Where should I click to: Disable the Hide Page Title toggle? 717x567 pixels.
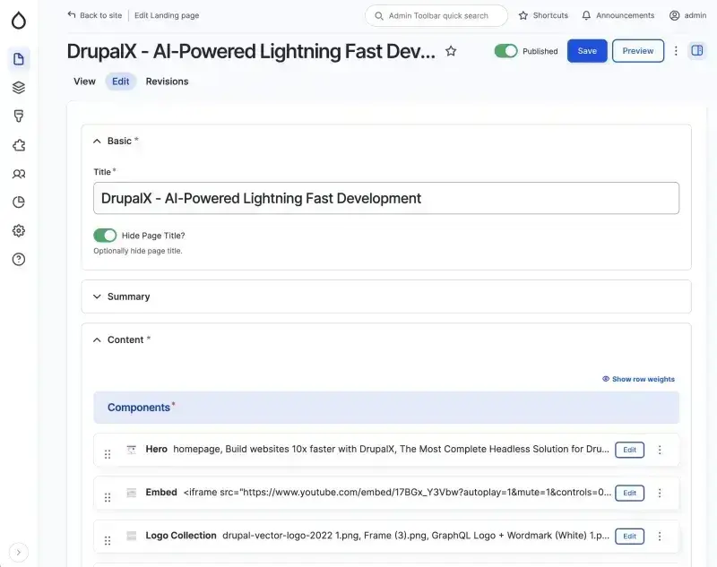[105, 236]
